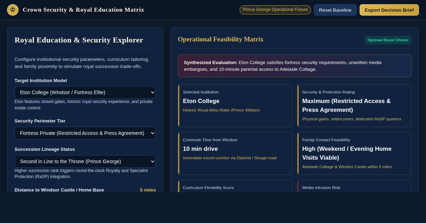Click the Selected Institution Eton College card

point(235,105)
